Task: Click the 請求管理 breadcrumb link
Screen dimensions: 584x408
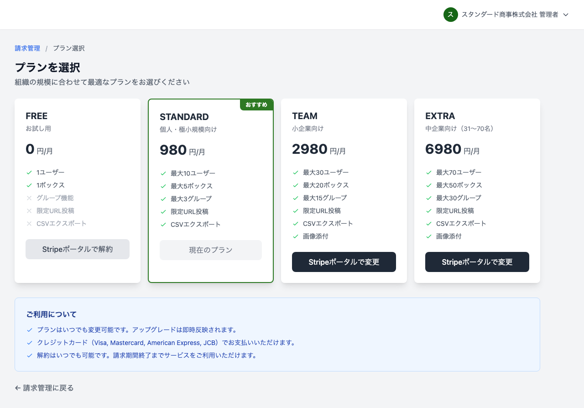Action: click(x=27, y=48)
